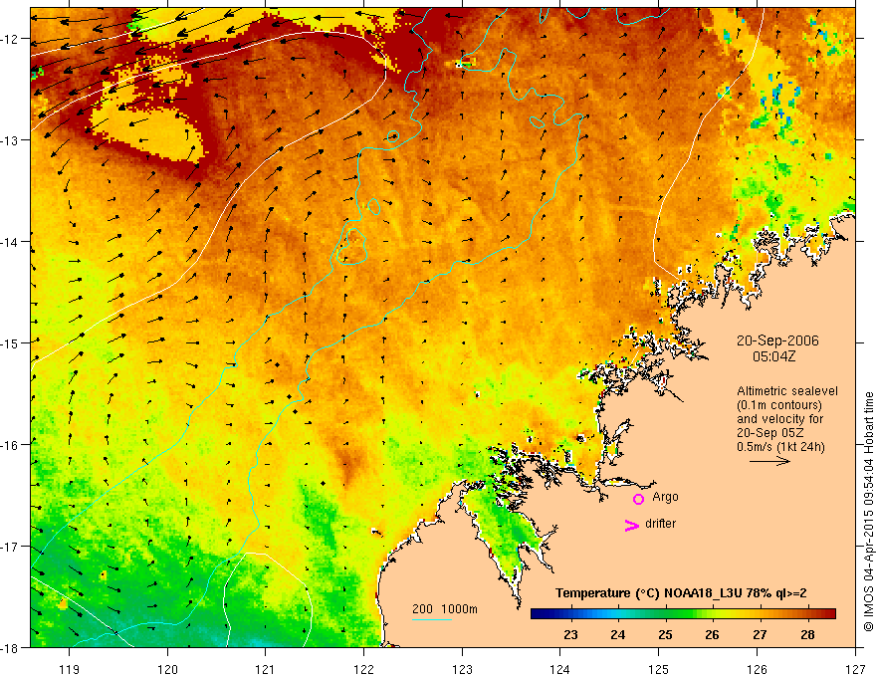Image resolution: width=876 pixels, height=677 pixels.
Task: Click the longitude axis label 120
Action: 167,669
